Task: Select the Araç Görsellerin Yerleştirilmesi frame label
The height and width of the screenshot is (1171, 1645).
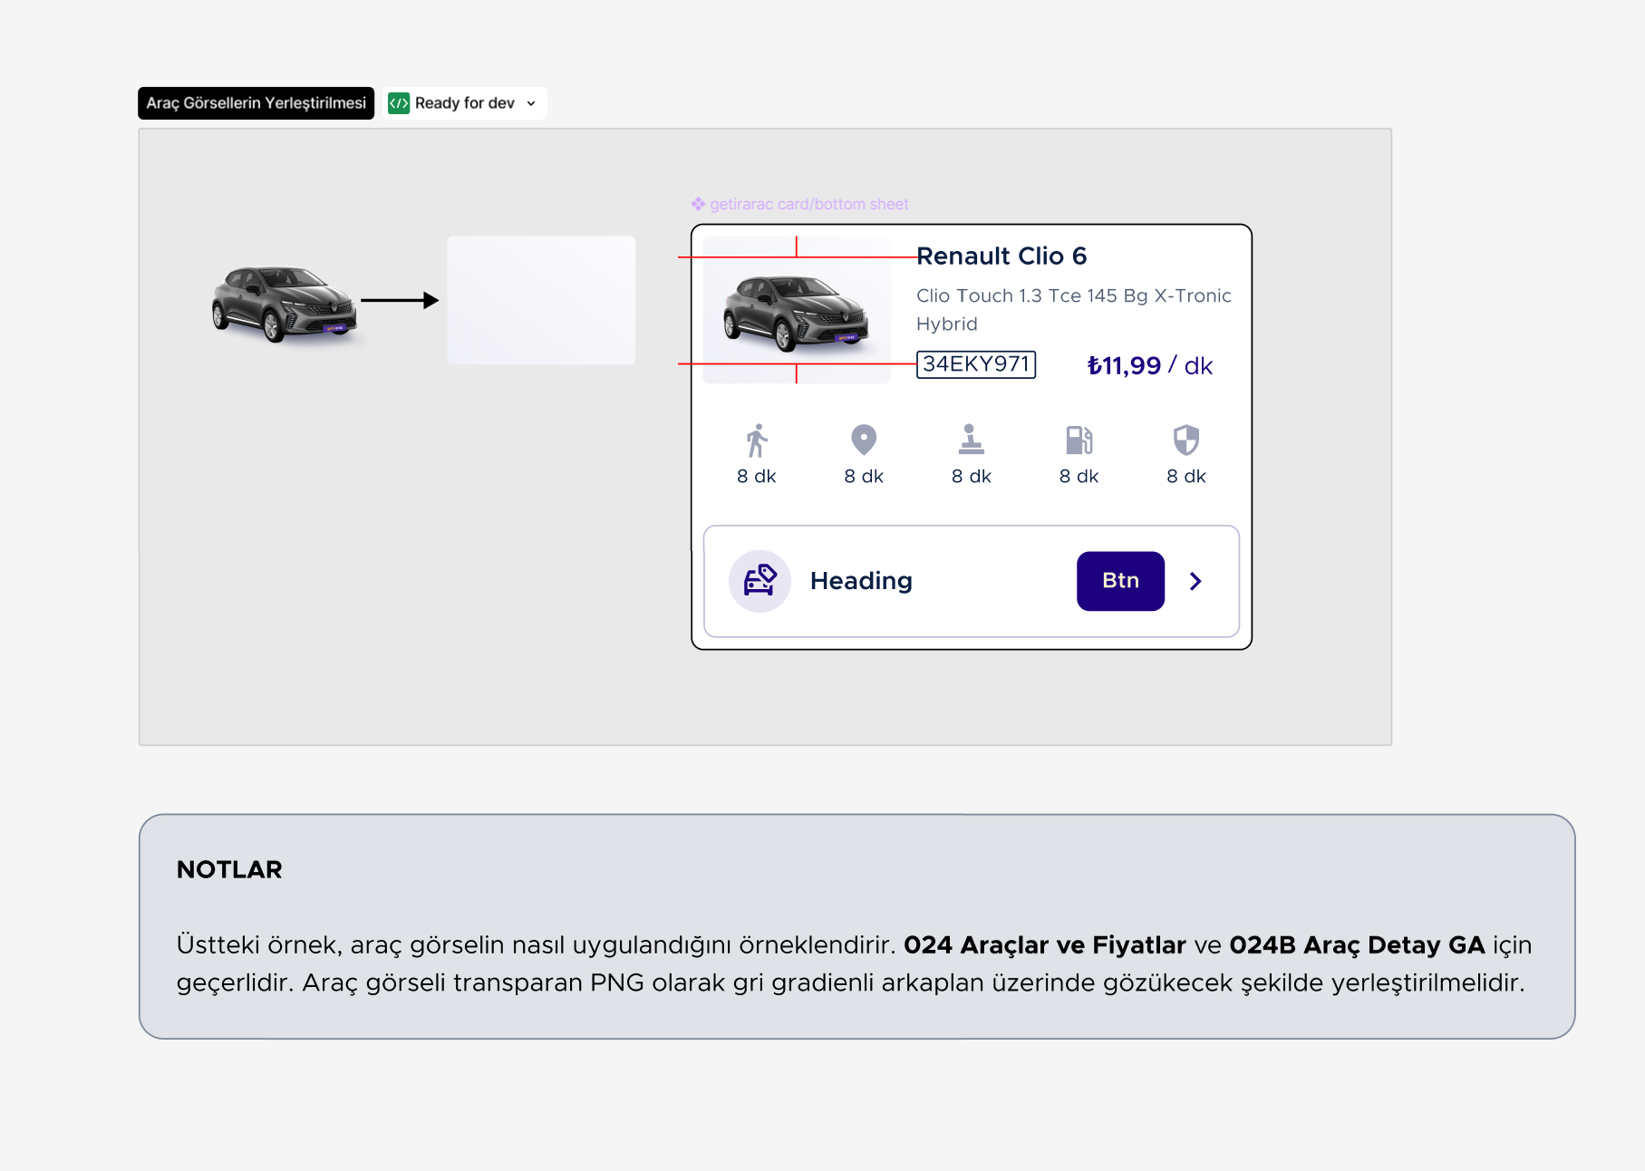Action: [256, 103]
